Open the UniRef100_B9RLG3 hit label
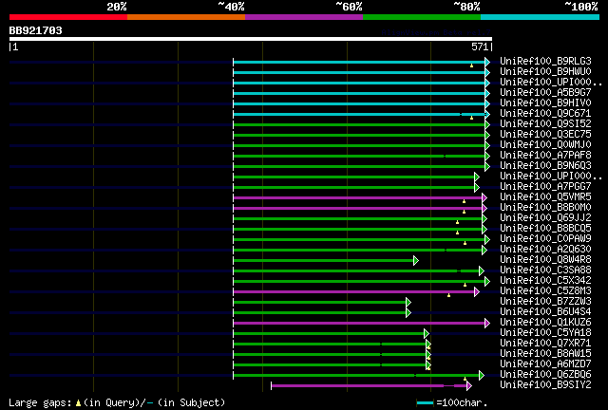608x410 pixels. click(x=545, y=62)
